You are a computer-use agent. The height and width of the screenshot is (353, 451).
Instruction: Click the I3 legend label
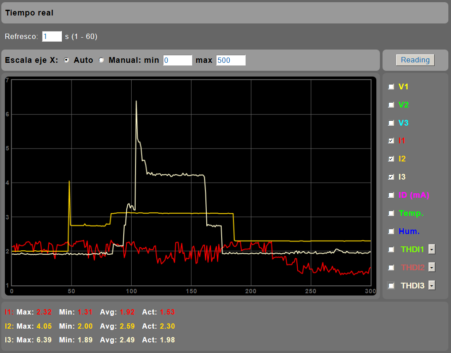(402, 177)
